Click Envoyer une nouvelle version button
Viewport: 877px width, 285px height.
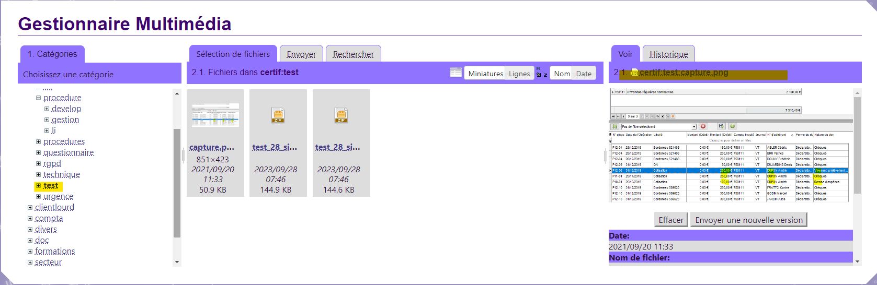(748, 220)
